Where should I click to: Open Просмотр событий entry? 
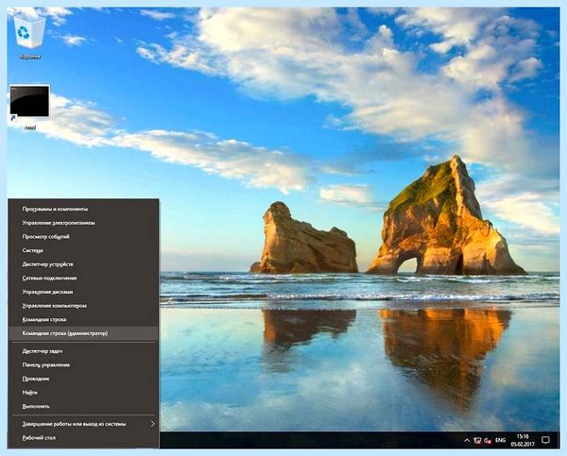click(83, 236)
